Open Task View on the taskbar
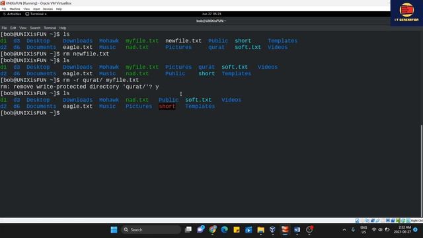Image resolution: width=423 pixels, height=238 pixels. 188,229
